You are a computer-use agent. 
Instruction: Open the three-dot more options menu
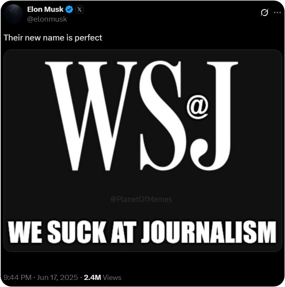point(277,13)
